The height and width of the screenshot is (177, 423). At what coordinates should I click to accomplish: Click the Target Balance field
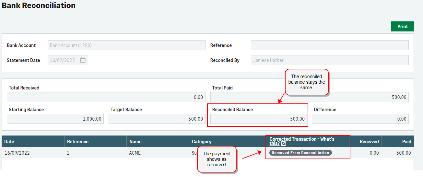pos(157,119)
